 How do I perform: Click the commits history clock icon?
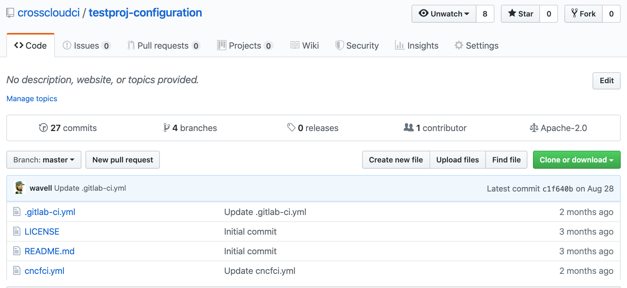pyautogui.click(x=43, y=128)
